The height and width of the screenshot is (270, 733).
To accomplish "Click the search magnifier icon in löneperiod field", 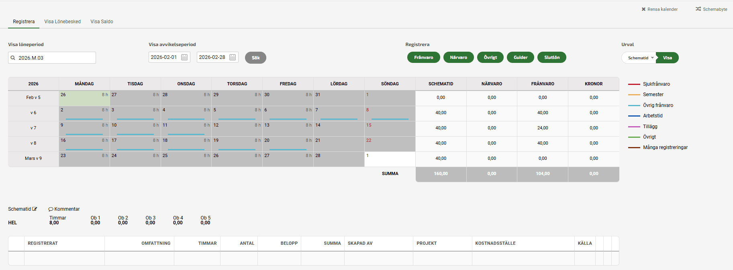I will pos(13,58).
